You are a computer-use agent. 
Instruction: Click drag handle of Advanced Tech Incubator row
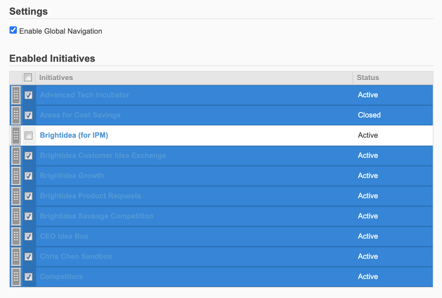click(16, 95)
